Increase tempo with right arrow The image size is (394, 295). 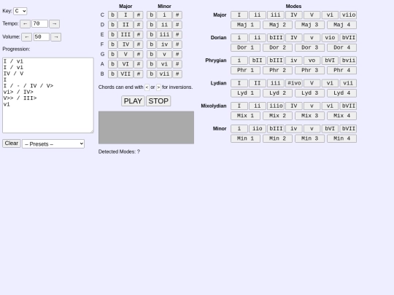pyautogui.click(x=55, y=24)
